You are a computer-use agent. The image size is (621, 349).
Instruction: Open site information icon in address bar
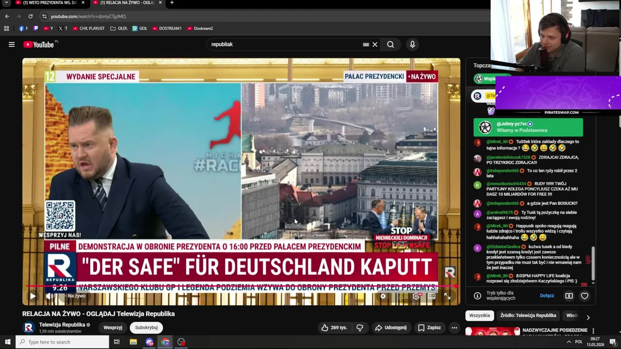point(44,16)
